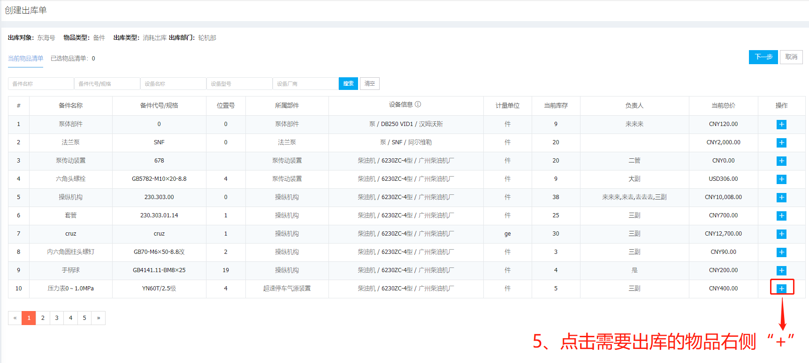Click the 设备信息 info icon in header
809x363 pixels.
click(418, 104)
